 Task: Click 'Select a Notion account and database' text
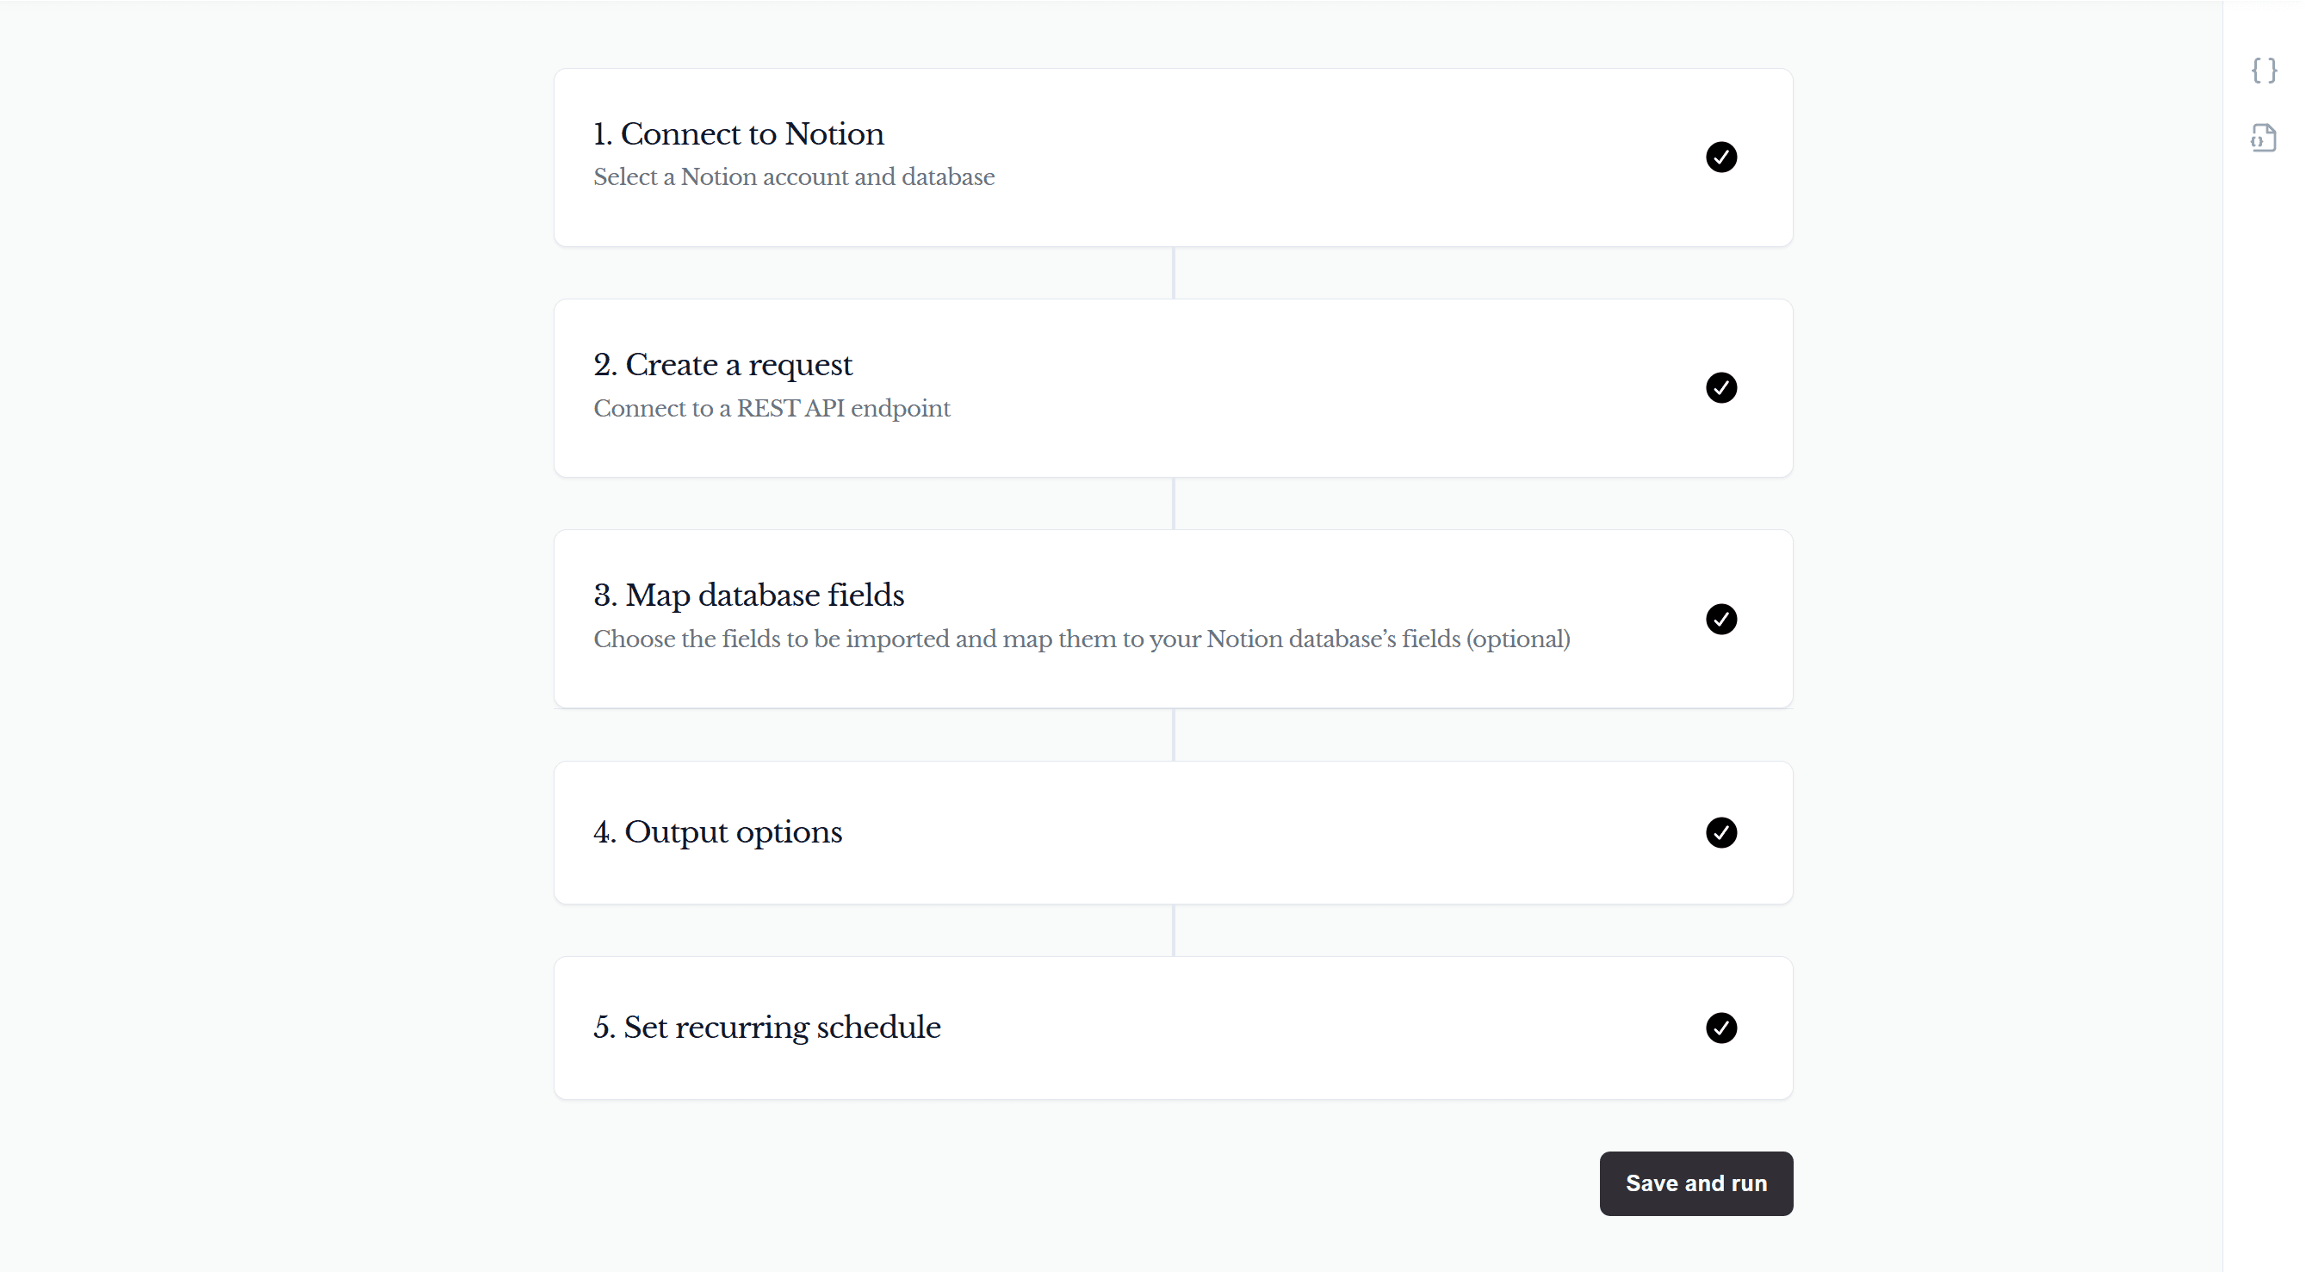click(793, 177)
